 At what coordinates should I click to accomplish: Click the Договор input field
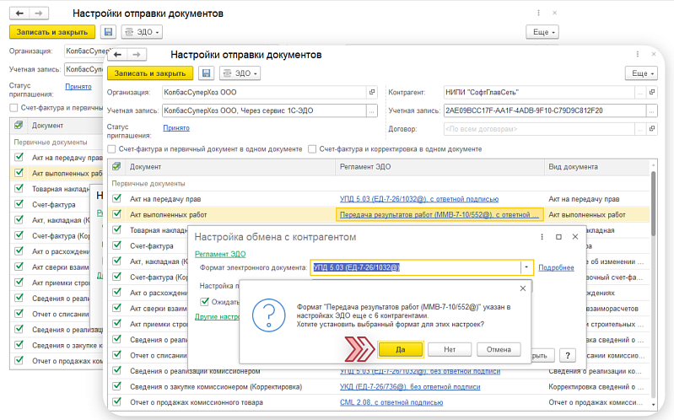click(539, 128)
